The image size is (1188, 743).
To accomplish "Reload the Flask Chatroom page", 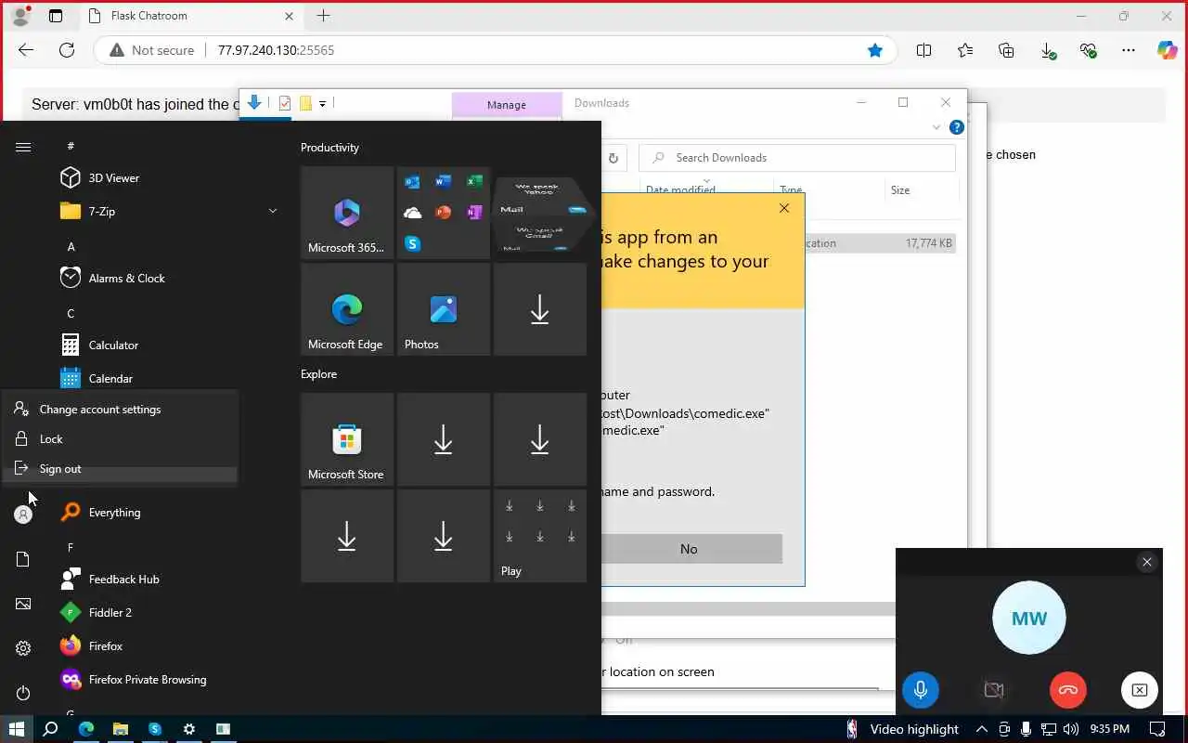I will point(67,50).
